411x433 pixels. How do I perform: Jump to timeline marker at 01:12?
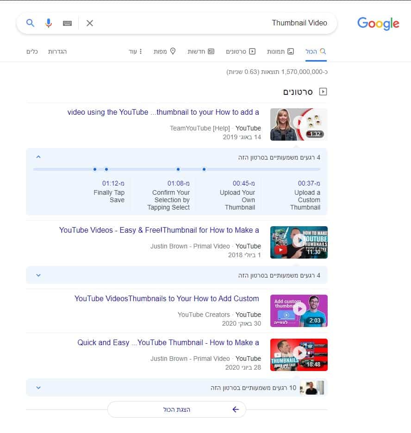point(95,169)
